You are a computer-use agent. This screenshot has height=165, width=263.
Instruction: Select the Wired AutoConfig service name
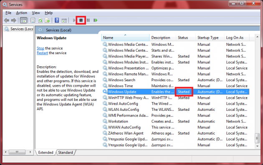[123, 104]
